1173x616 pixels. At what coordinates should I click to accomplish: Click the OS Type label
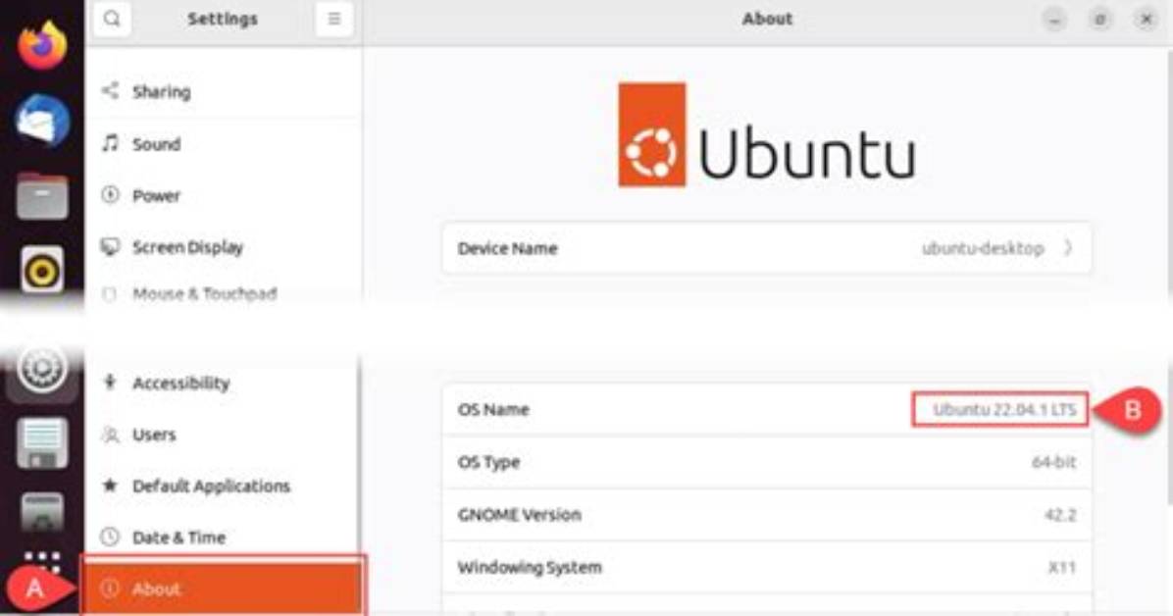(488, 462)
